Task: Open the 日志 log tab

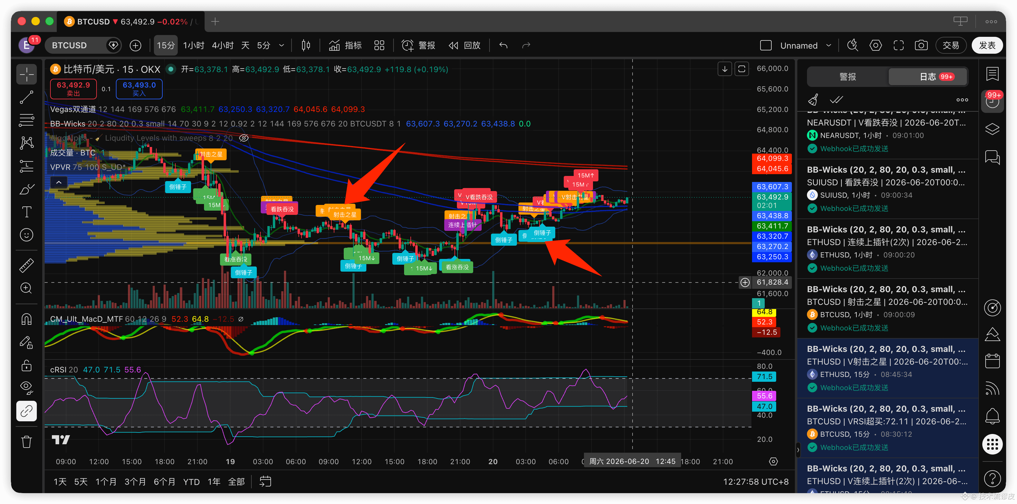Action: pos(928,77)
